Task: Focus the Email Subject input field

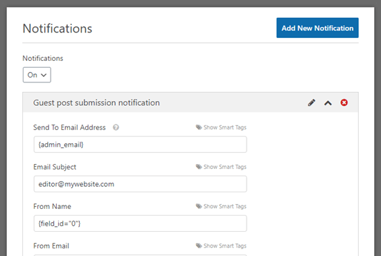Action: pyautogui.click(x=141, y=184)
